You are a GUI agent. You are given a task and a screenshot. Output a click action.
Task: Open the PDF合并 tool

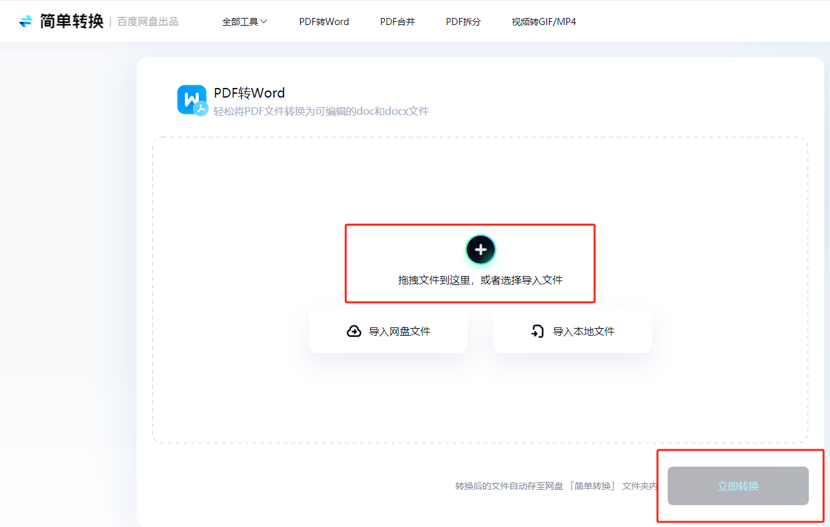(398, 22)
